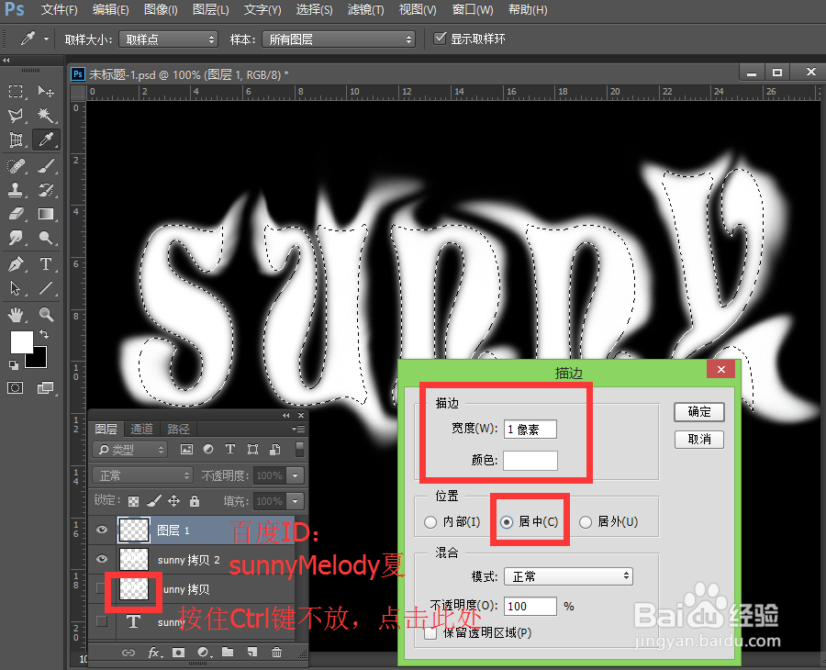
Task: Toggle Quick Mask mode
Action: 16,388
